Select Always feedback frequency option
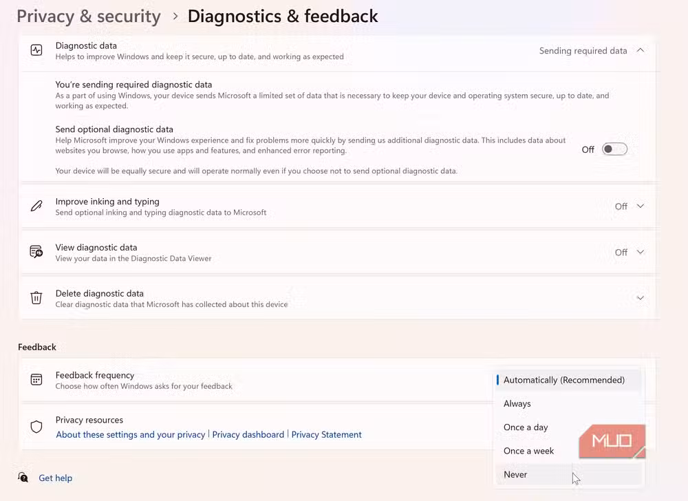Image resolution: width=688 pixels, height=501 pixels. click(569, 403)
